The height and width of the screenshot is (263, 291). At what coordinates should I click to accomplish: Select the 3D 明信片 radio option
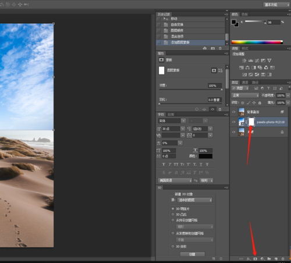click(x=173, y=209)
